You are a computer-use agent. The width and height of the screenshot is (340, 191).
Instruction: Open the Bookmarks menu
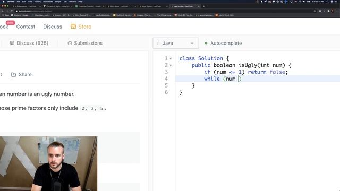48,1
